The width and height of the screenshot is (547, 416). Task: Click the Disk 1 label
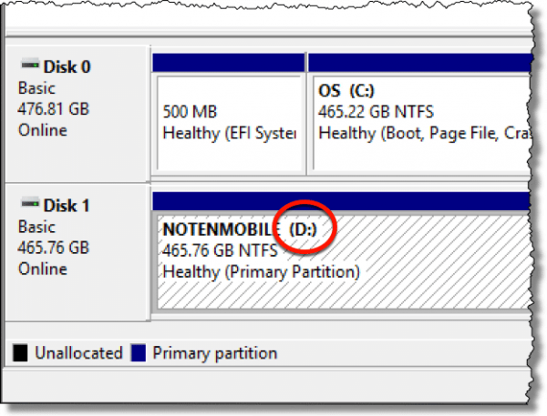pyautogui.click(x=67, y=205)
